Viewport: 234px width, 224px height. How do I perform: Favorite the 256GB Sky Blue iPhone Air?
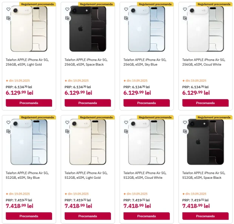(126, 9)
